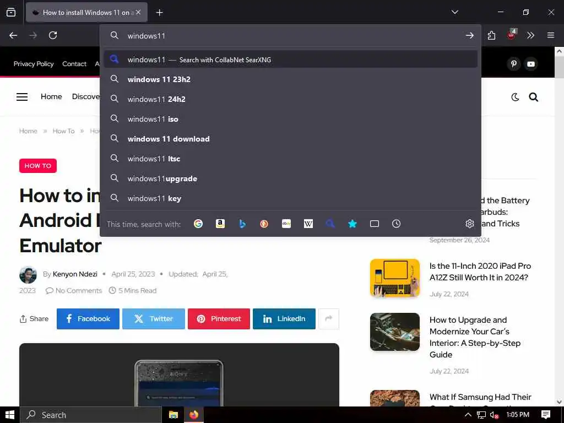Viewport: 564px width, 423px height.
Task: Open the website's YouTube channel icon
Action: pos(531,64)
